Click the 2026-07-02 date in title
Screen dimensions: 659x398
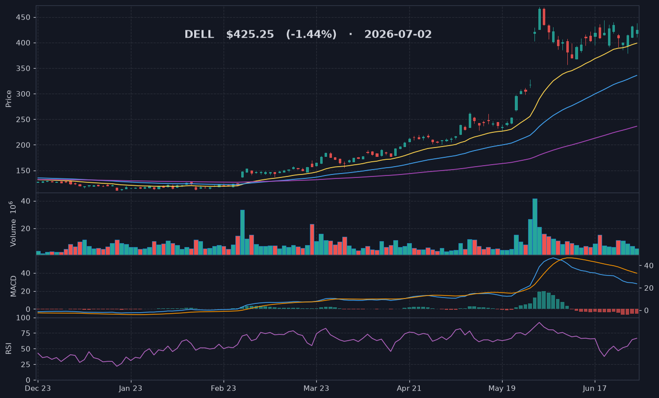(398, 35)
